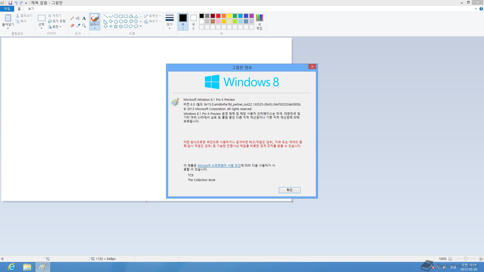This screenshot has width=484, height=272.
Task: Open the Paste (붙여넣기) dropdown arrow
Action: tap(8, 28)
